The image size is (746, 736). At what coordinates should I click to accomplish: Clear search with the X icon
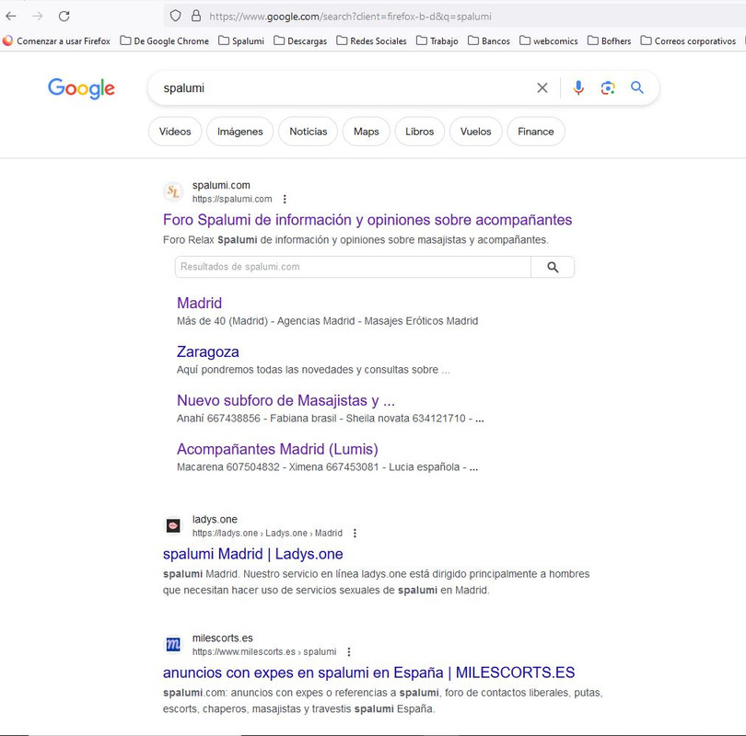pos(542,88)
